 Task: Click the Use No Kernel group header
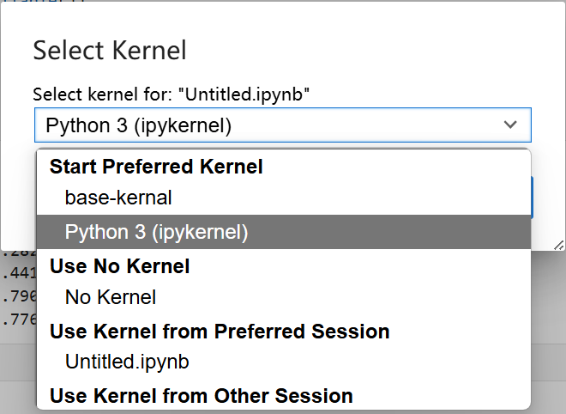tap(119, 266)
